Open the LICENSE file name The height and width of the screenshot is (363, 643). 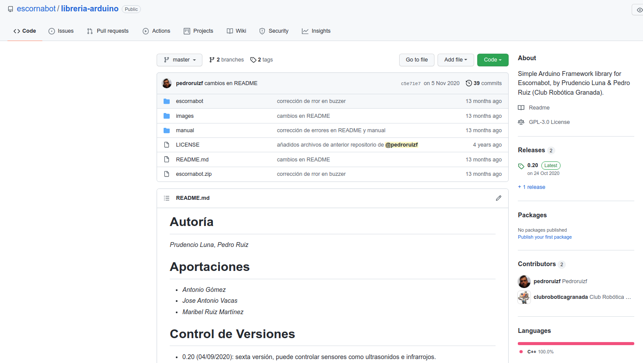coord(188,145)
